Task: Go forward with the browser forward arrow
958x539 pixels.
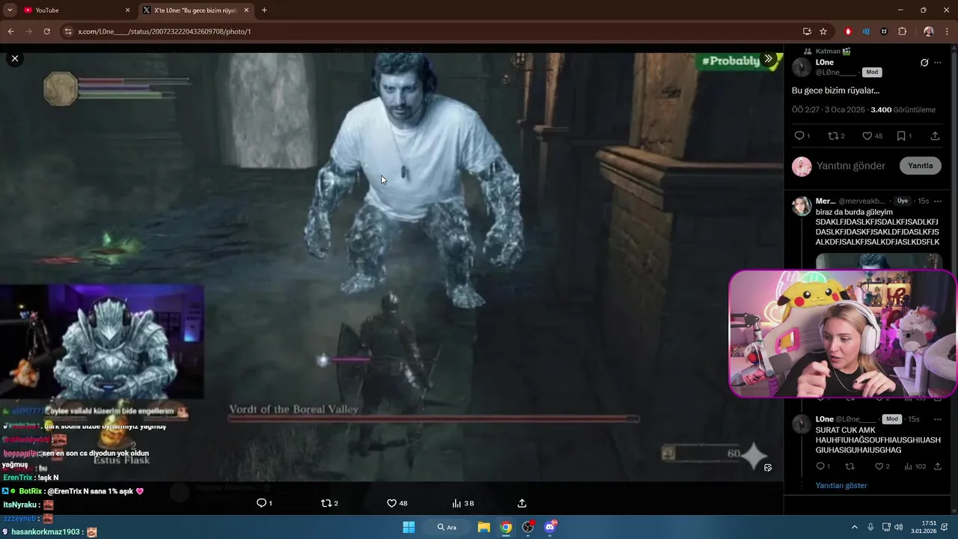Action: click(x=28, y=31)
